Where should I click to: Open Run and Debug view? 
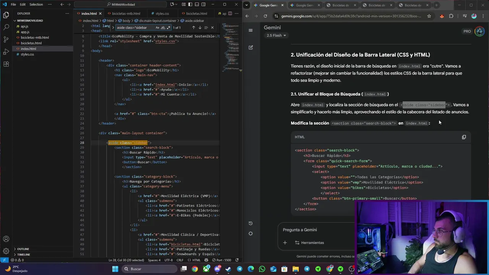click(6, 52)
